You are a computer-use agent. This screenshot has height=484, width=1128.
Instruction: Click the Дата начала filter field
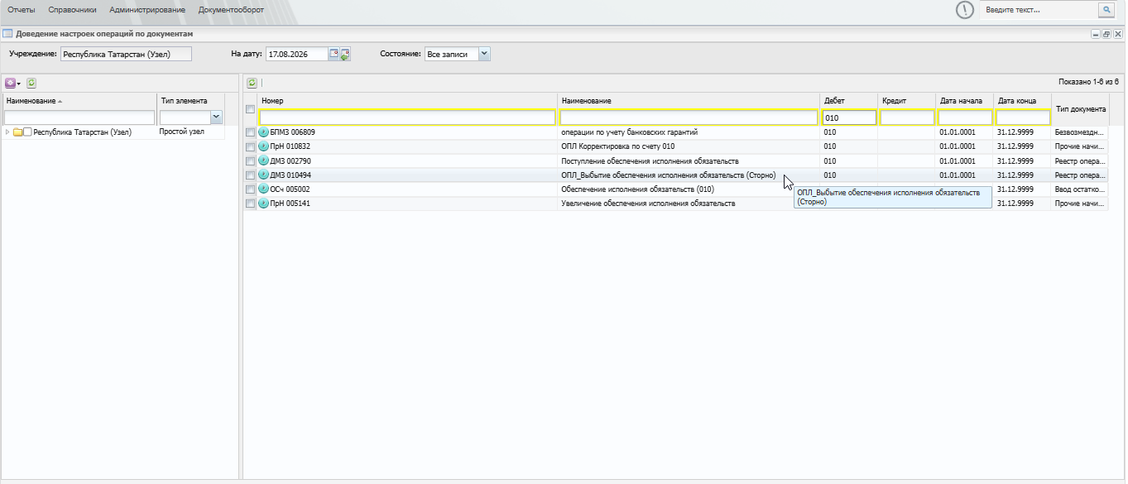965,117
